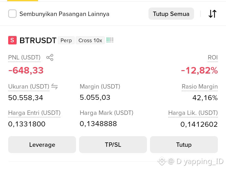Tap the Ukuran (USDT) label
This screenshot has width=226, height=169.
coord(29,87)
